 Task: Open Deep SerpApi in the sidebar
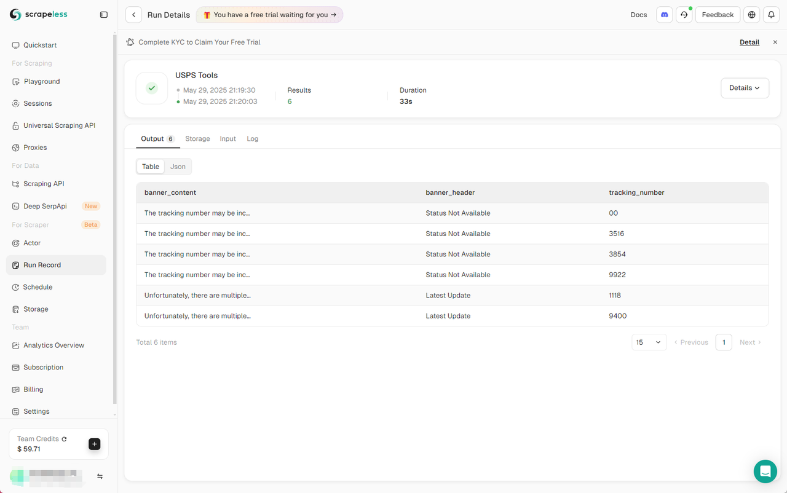(x=56, y=207)
